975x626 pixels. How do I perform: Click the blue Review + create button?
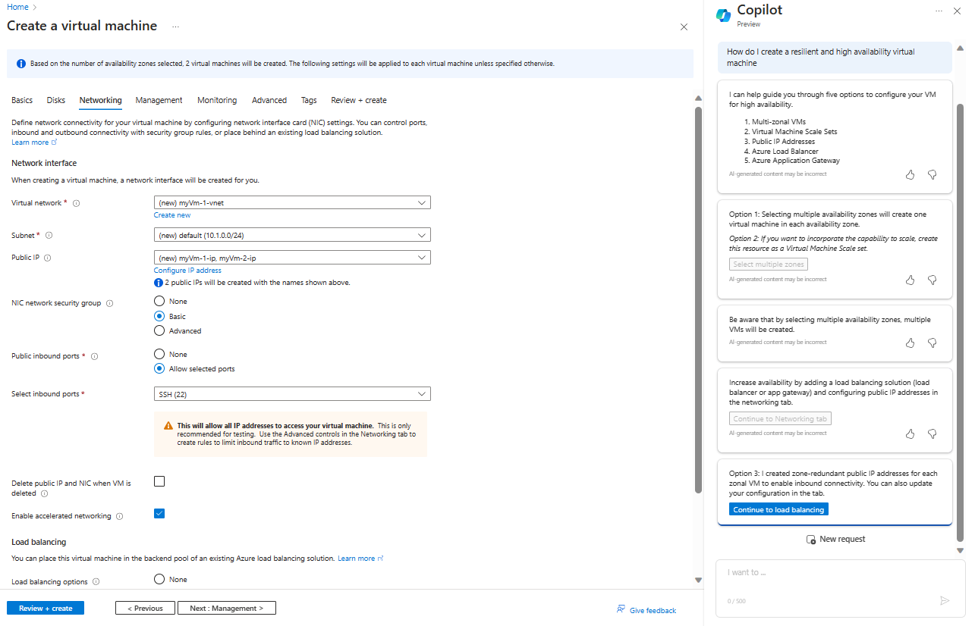(46, 608)
